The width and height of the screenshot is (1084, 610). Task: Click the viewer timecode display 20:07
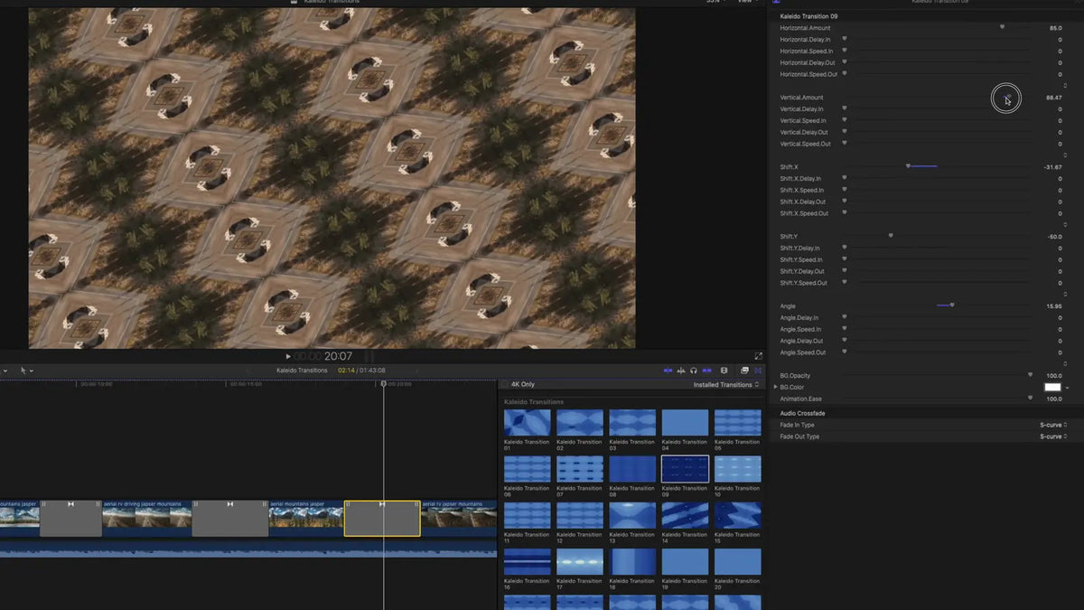tap(338, 356)
